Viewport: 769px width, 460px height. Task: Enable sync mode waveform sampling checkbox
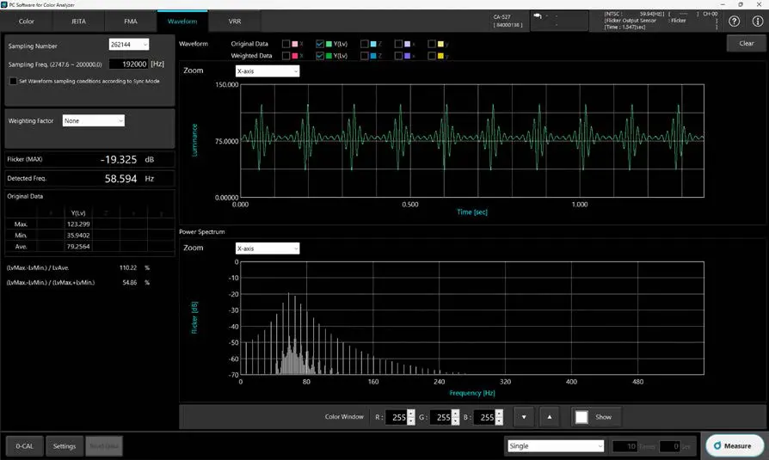tap(13, 81)
